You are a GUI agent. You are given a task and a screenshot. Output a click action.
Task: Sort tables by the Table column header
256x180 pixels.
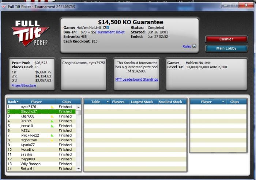tap(97, 102)
